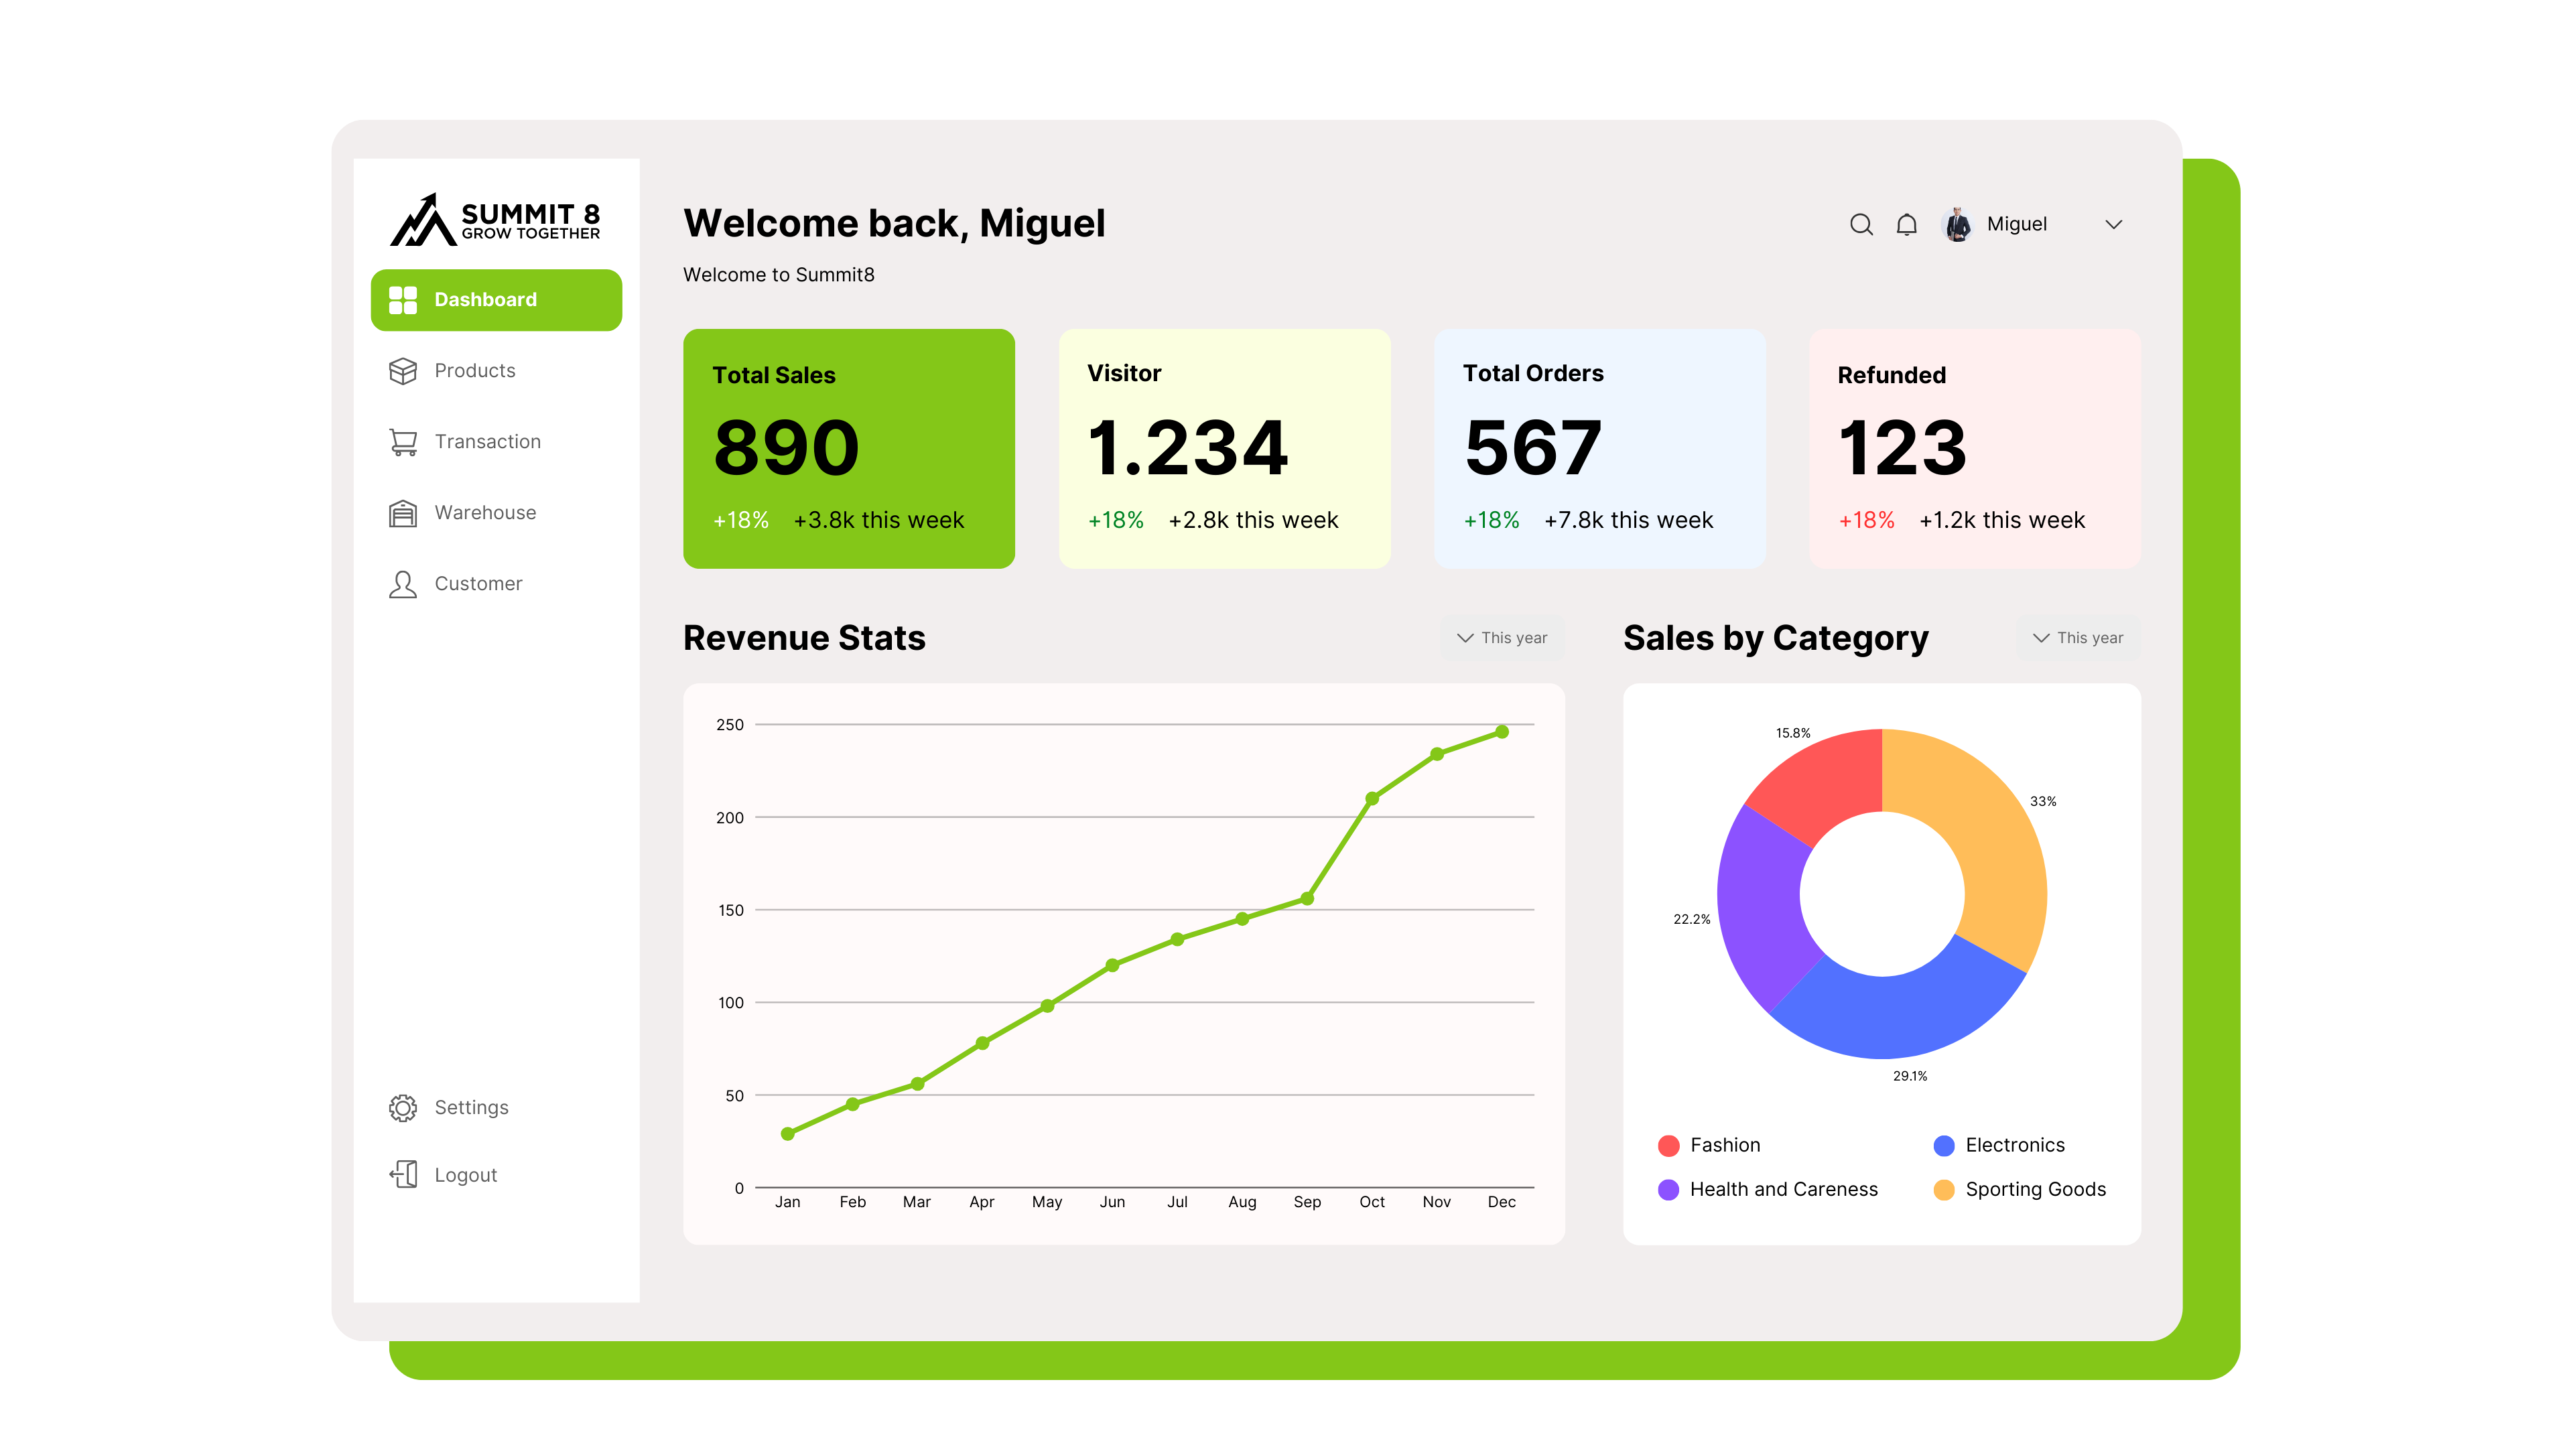This screenshot has width=2573, height=1447.
Task: Click the Electronics blue legend swatch
Action: tap(1944, 1146)
